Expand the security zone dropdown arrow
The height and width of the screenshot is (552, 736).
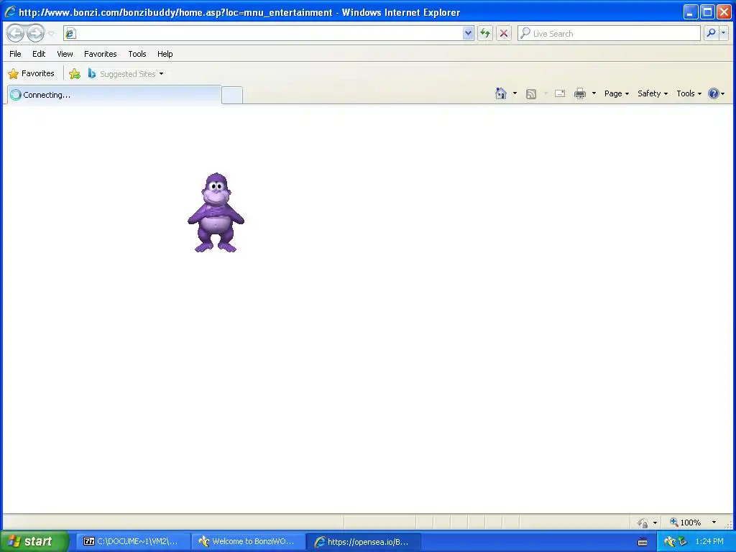pyautogui.click(x=655, y=523)
